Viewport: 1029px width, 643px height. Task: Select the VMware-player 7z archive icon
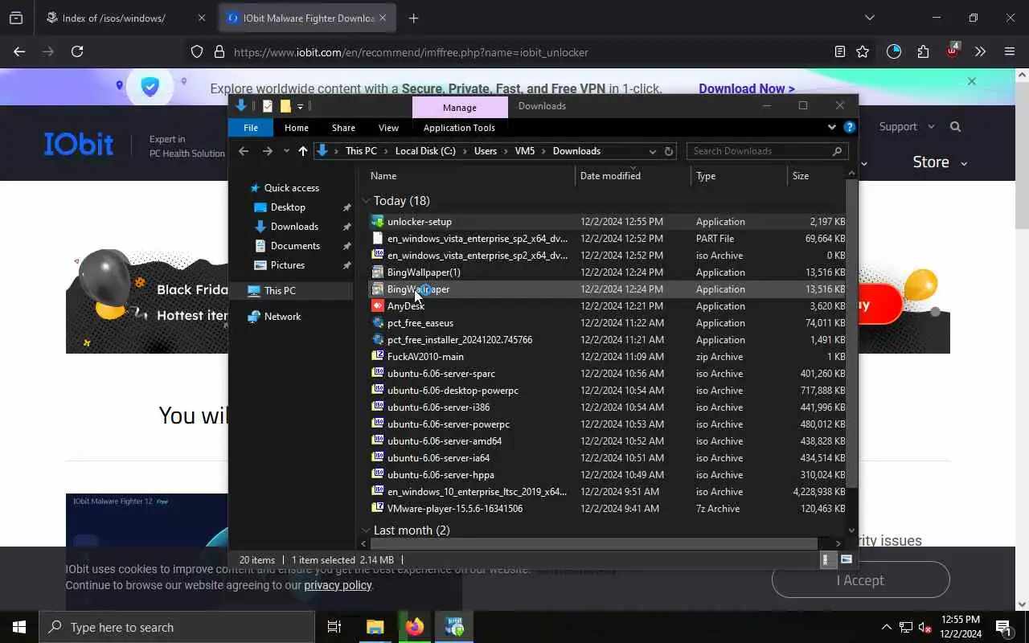coord(378,509)
